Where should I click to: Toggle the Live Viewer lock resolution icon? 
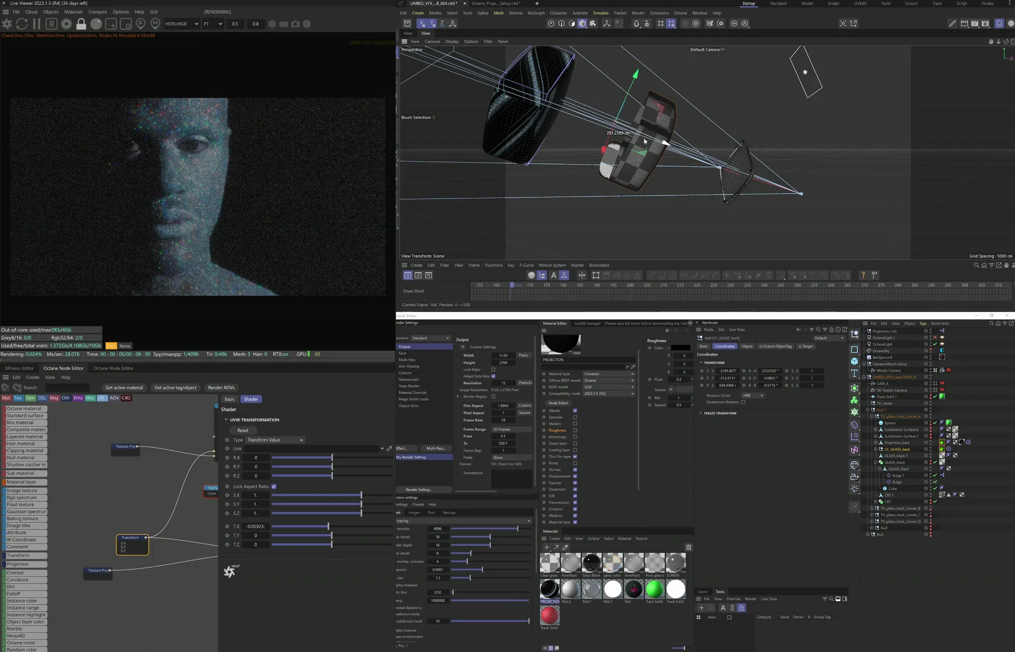81,24
